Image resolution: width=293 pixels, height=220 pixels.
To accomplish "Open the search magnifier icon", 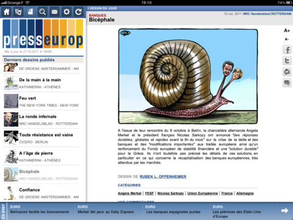I will [x=43, y=12].
